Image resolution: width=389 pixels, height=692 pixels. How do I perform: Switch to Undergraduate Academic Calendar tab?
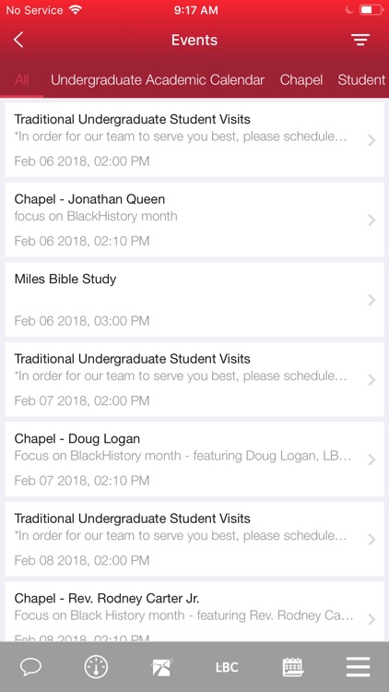click(158, 80)
